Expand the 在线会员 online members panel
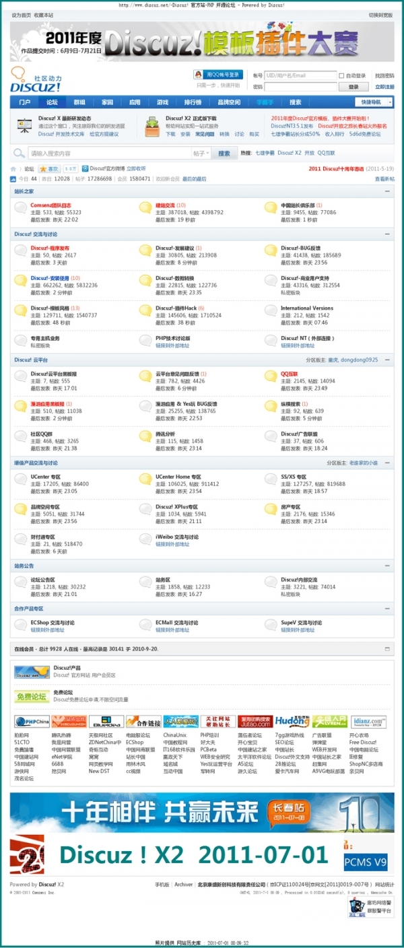 (387, 649)
